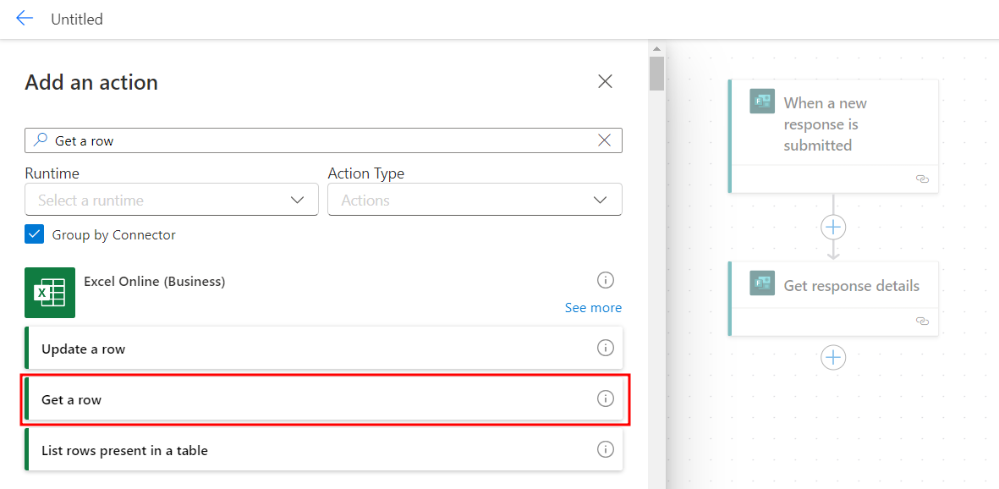Click the panel's vertical scrollbar thumb
Image resolution: width=999 pixels, height=489 pixels.
[657, 73]
